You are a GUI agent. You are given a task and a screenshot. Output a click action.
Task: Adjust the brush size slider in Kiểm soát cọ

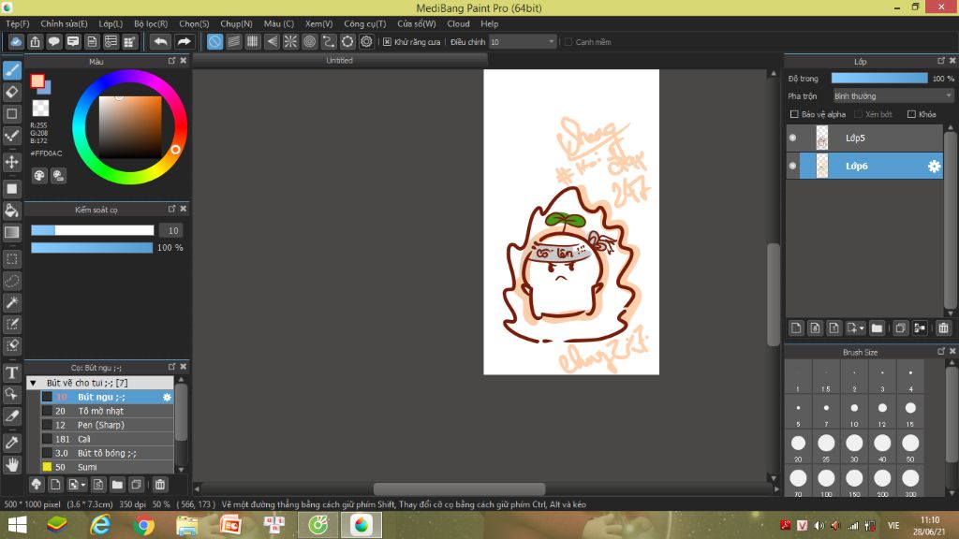pyautogui.click(x=93, y=230)
